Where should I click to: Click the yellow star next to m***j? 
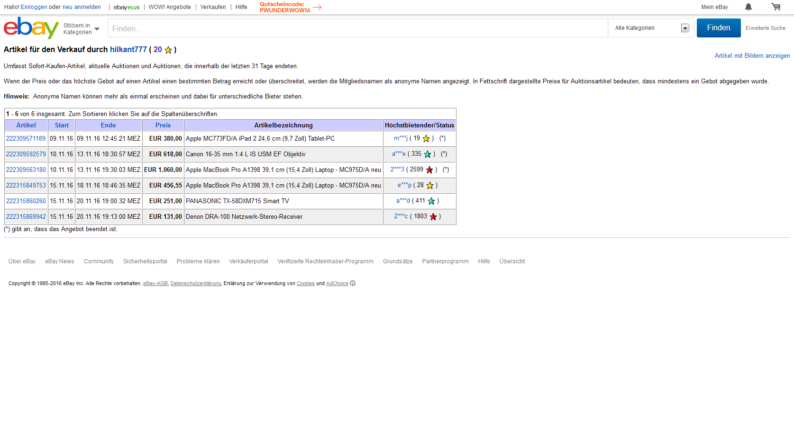(x=426, y=139)
